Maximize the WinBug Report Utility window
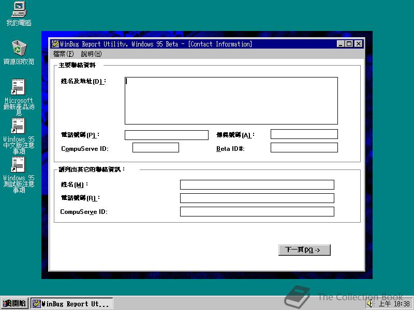414x310 pixels. pos(349,44)
